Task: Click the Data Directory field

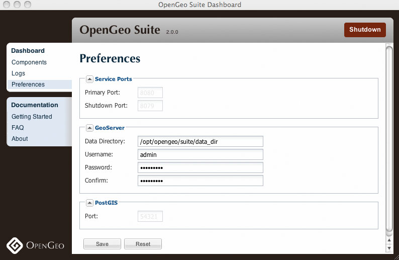Action: 201,142
